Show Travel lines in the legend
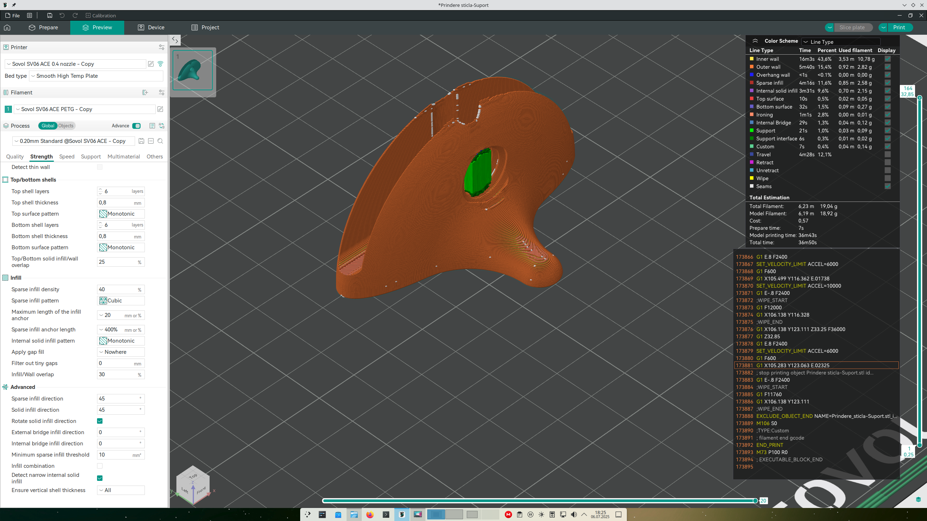Screen dimensions: 927x521 888,154
